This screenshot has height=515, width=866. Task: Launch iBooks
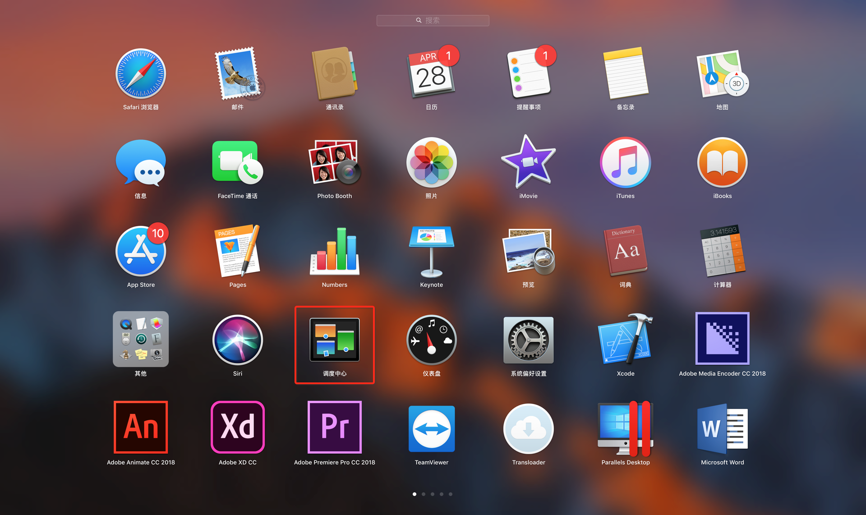(722, 162)
